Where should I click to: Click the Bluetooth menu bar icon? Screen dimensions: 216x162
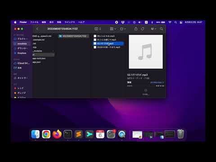pos(152,22)
